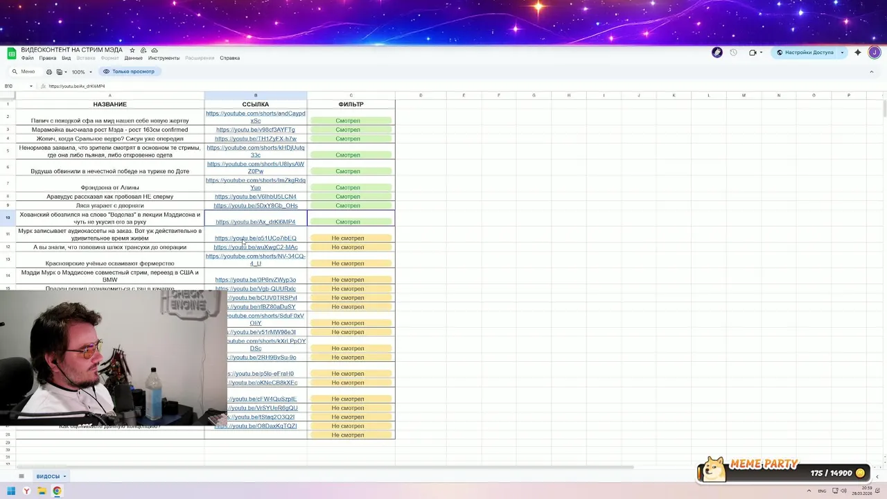This screenshot has width=887, height=499.
Task: Open the all sheets list icon
Action: tap(21, 476)
